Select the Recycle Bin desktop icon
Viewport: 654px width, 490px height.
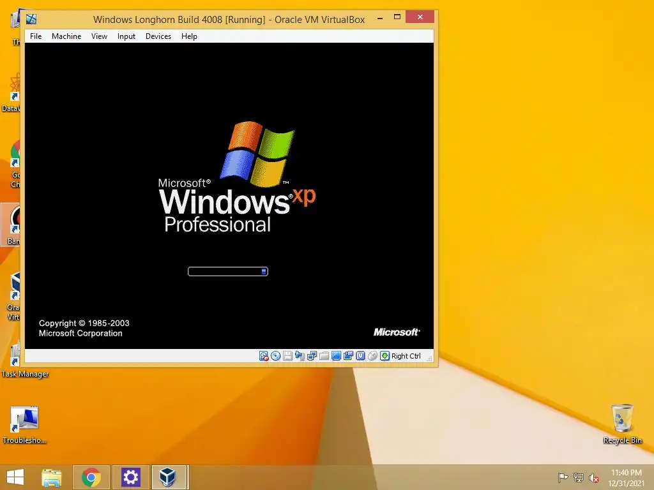click(622, 424)
